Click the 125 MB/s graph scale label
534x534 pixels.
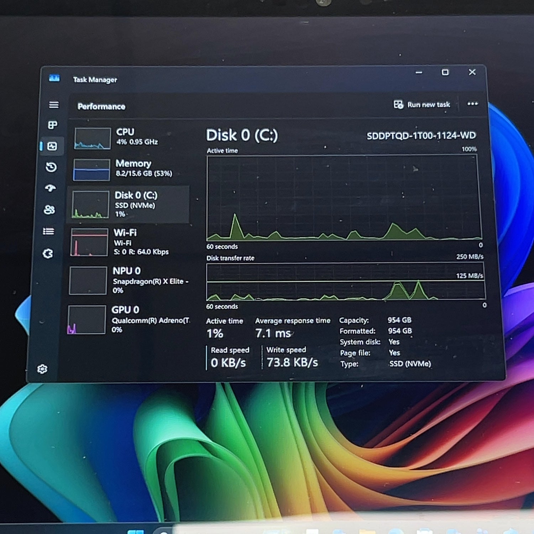click(x=470, y=276)
